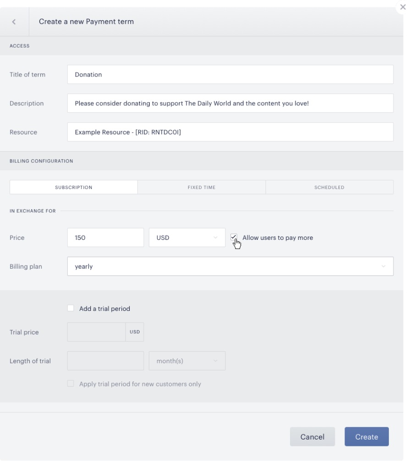The height and width of the screenshot is (461, 410).
Task: Check Apply trial period for new customers only
Action: point(71,383)
